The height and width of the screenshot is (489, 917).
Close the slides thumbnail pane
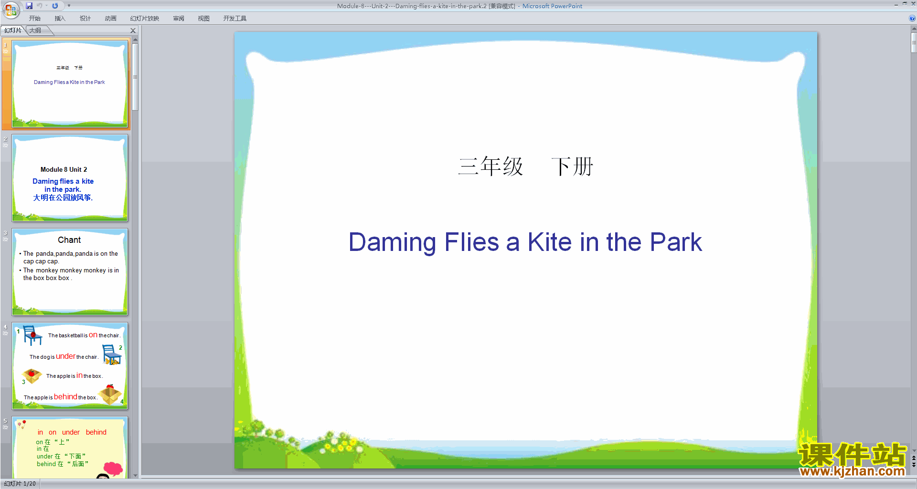coord(133,31)
